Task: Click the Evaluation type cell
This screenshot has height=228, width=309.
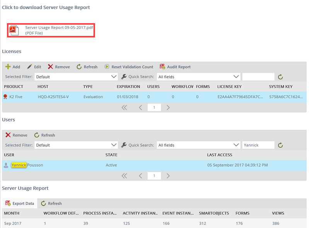Action: [x=93, y=97]
